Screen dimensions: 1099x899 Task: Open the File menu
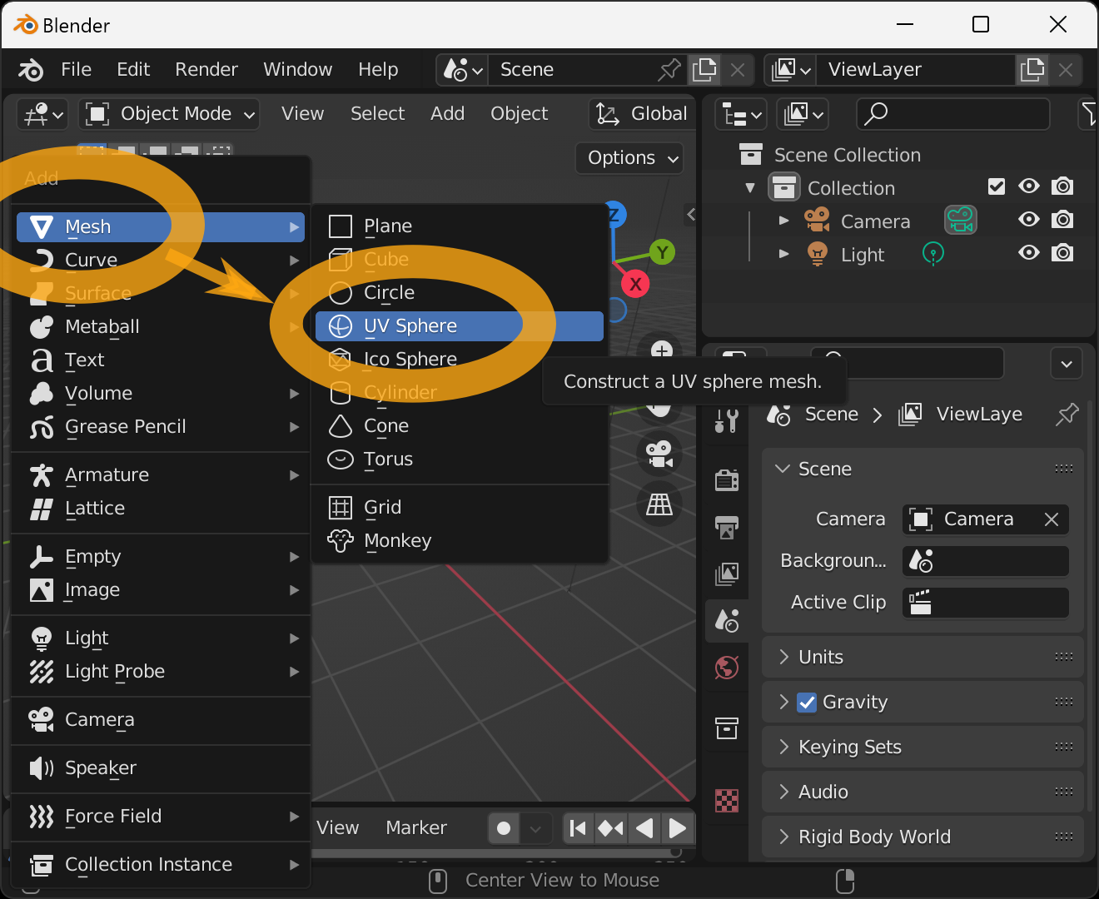[77, 70]
